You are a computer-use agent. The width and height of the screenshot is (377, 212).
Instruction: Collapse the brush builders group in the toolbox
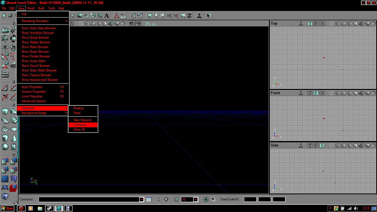pyautogui.click(x=15, y=104)
